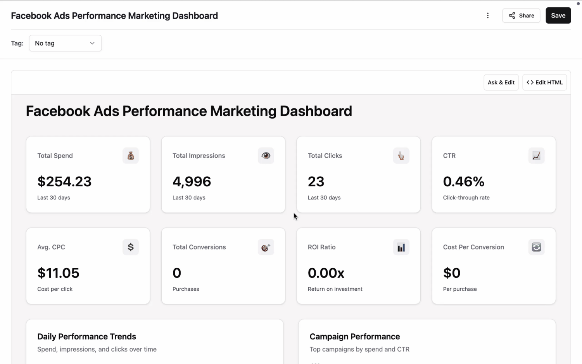Viewport: 582px width, 364px height.
Task: Click the 0.46% CTR value
Action: 464,181
